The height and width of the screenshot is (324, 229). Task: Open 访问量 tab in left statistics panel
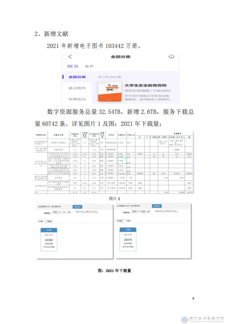(40, 221)
